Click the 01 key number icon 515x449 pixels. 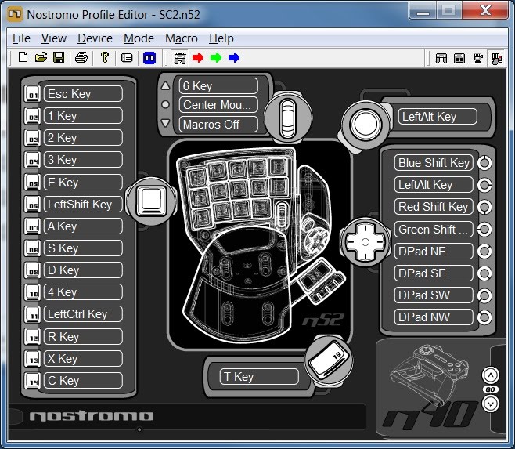33,94
